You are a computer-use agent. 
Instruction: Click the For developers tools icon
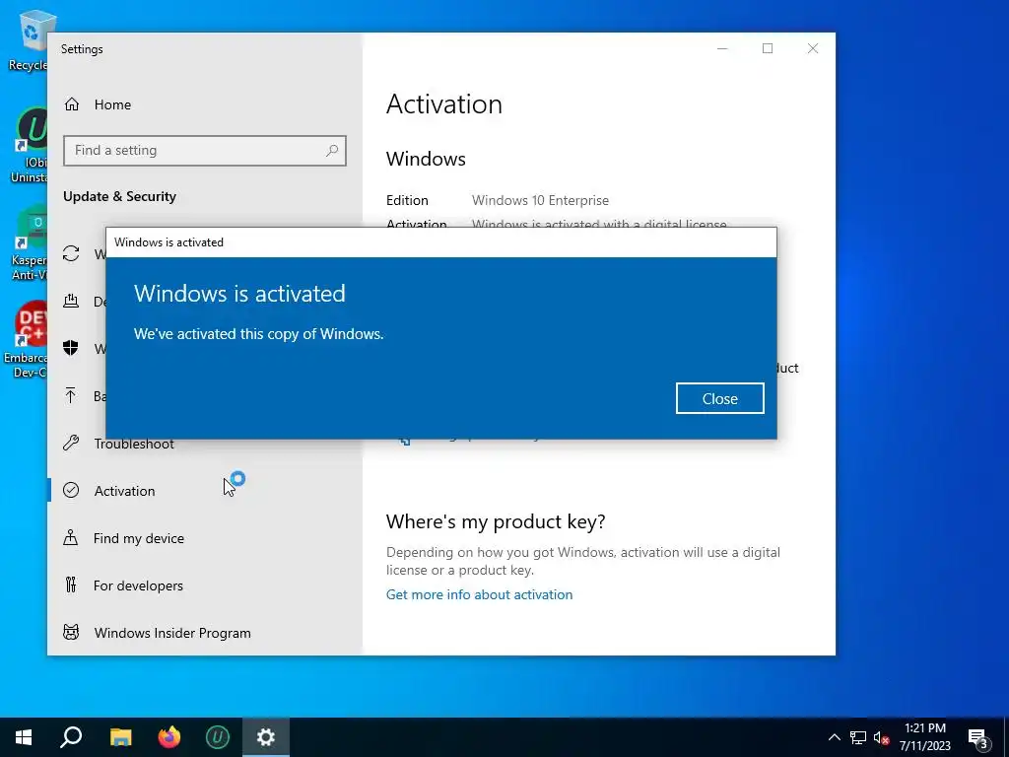[x=71, y=585]
